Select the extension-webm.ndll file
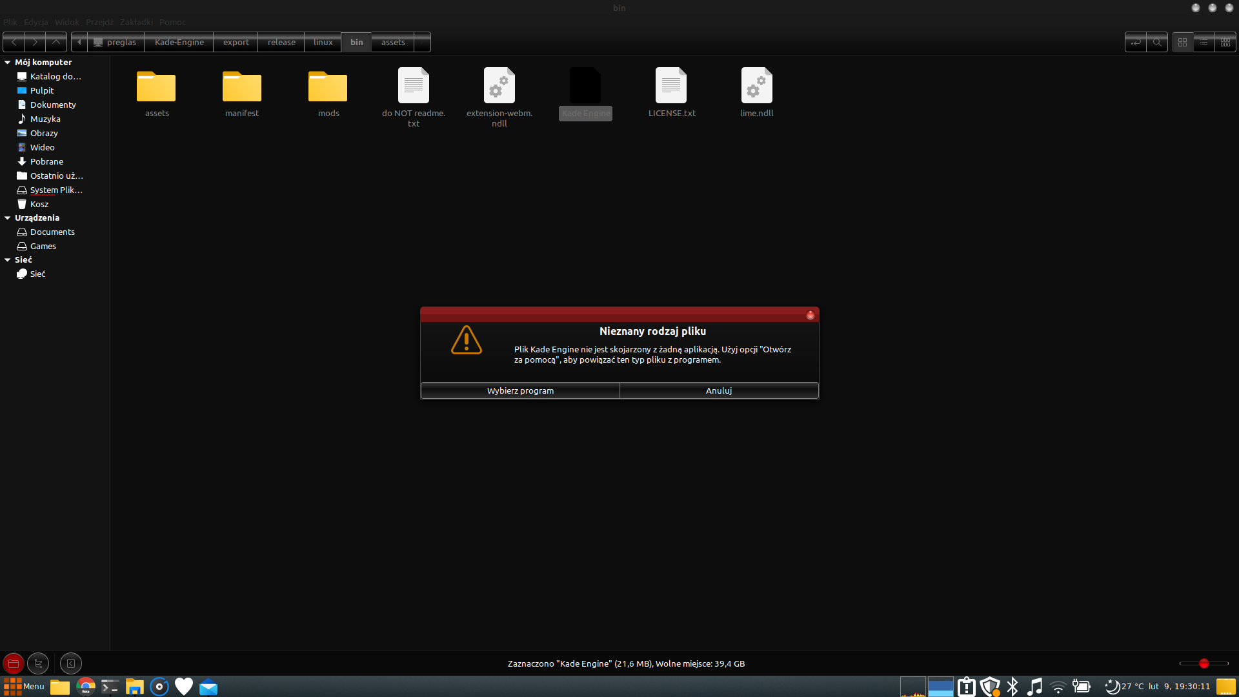The height and width of the screenshot is (697, 1239). point(499,90)
